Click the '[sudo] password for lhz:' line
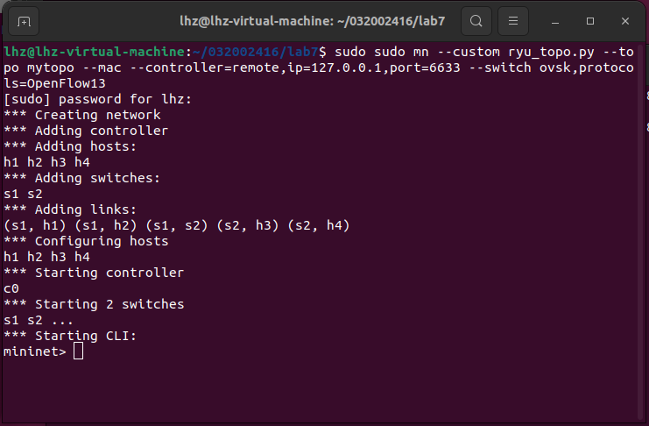The height and width of the screenshot is (426, 649). pos(96,99)
